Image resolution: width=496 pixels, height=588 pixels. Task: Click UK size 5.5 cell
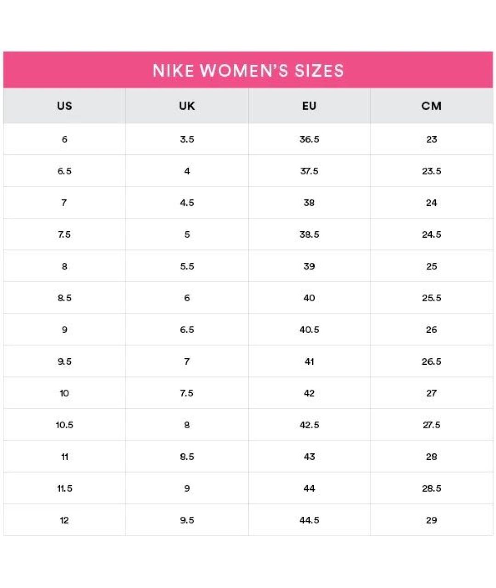(187, 266)
